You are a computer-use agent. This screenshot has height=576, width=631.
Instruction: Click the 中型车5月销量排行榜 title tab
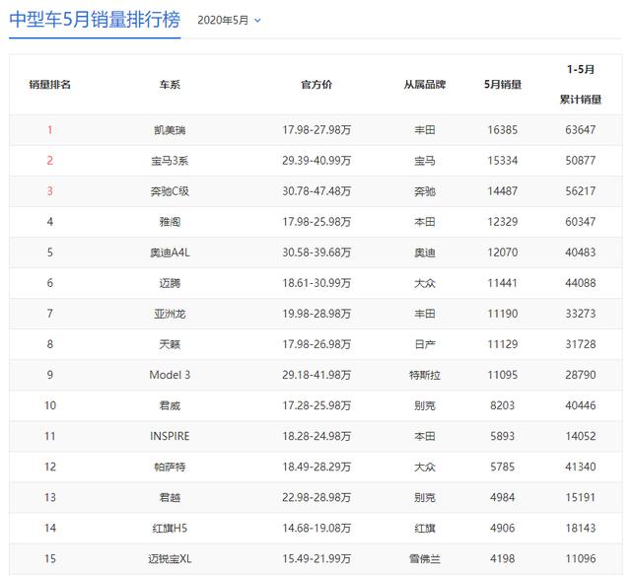click(x=95, y=20)
